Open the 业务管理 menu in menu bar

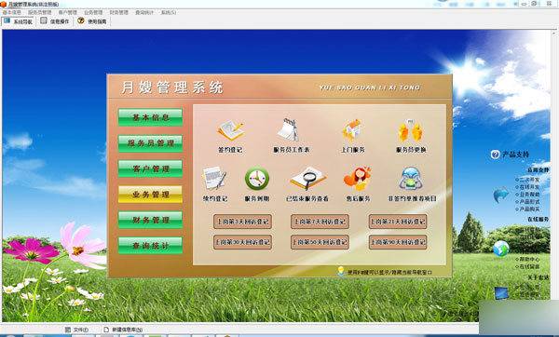click(x=93, y=12)
